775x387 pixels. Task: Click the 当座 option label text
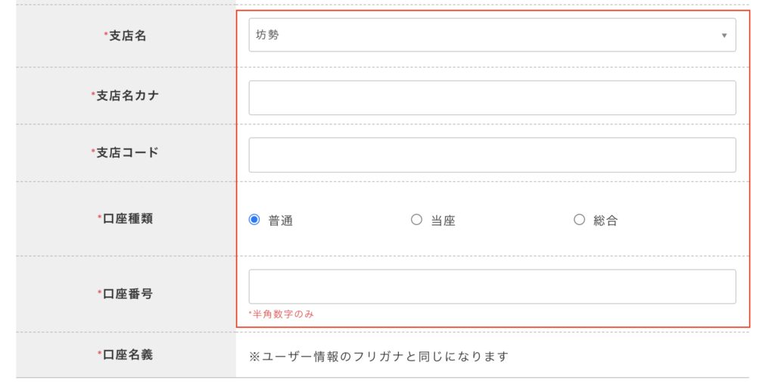pos(443,220)
